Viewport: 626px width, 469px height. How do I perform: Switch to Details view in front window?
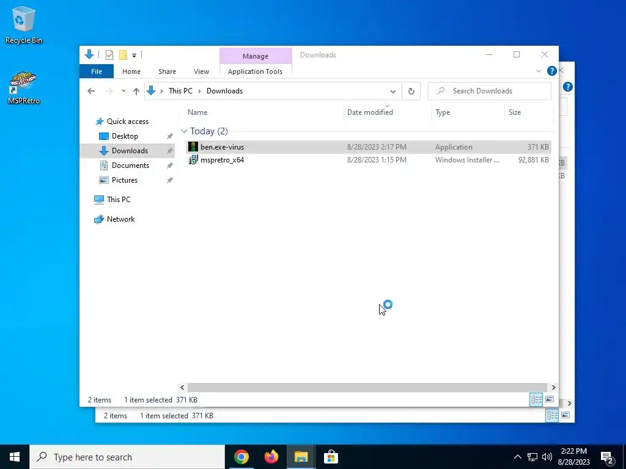pos(536,399)
